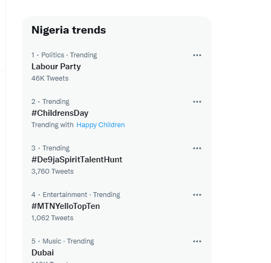Open the #De9jaSpiritTalentHunt hashtag

click(x=77, y=160)
